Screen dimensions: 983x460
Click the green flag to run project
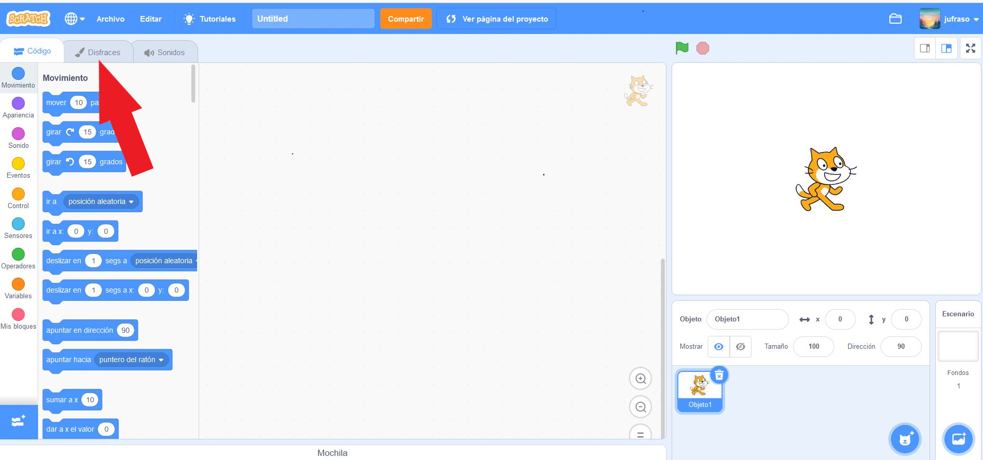click(682, 48)
